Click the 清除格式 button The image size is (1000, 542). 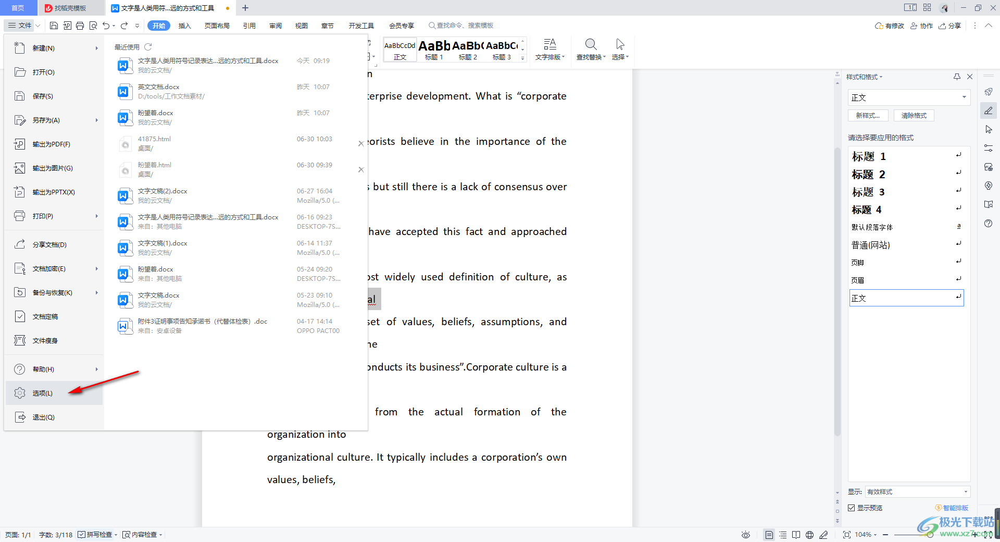coord(914,115)
